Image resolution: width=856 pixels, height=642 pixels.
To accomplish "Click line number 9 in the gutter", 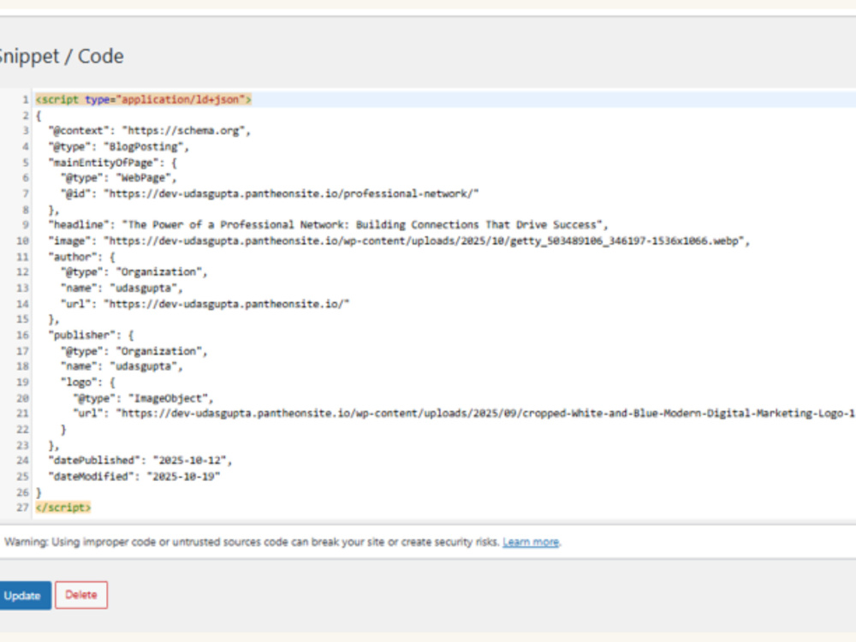I will pos(25,225).
